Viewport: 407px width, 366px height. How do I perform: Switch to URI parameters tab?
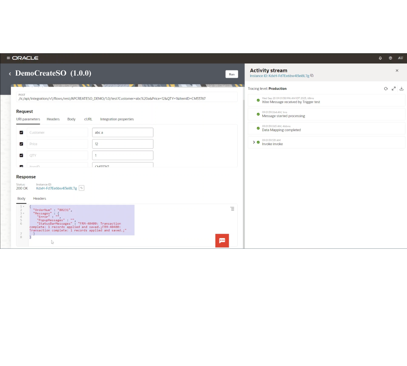pos(28,119)
